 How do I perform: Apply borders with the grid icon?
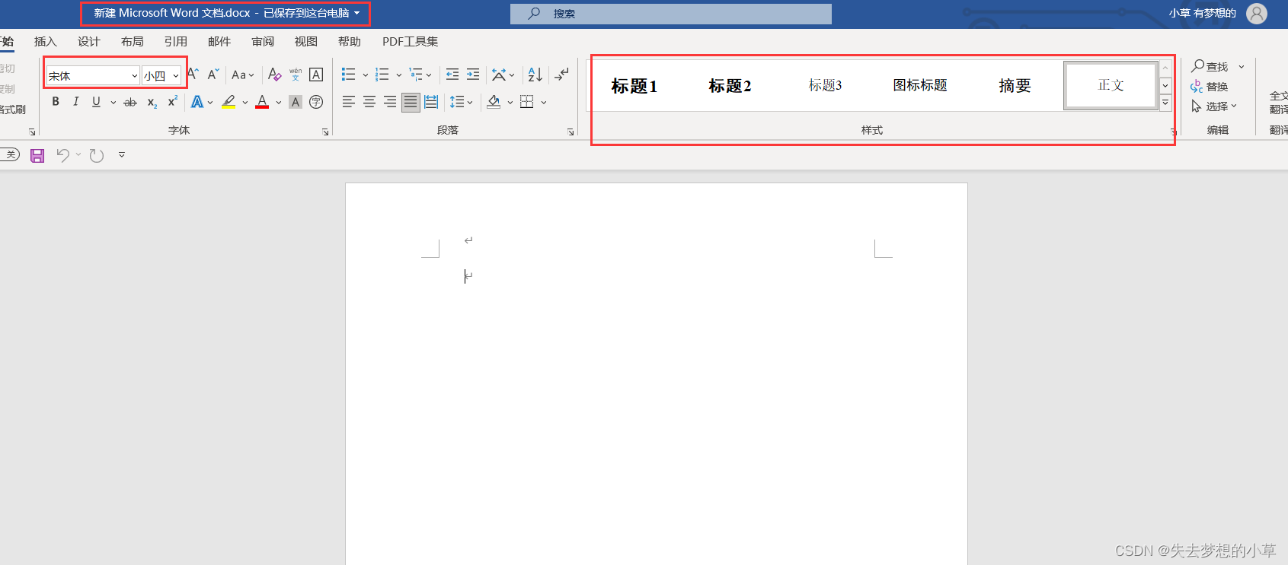526,102
